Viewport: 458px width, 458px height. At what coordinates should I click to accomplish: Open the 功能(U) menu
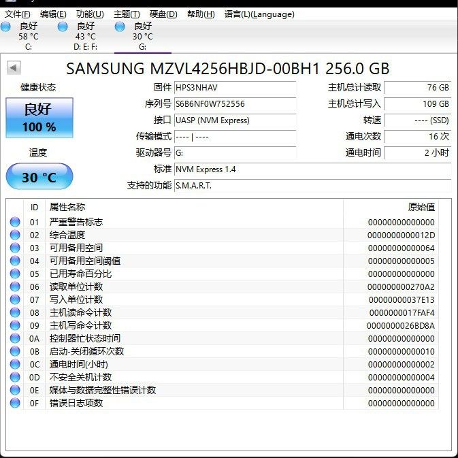pyautogui.click(x=90, y=14)
